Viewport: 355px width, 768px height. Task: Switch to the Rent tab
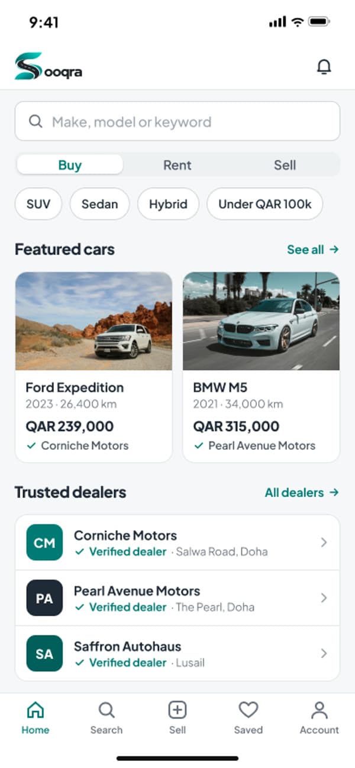pyautogui.click(x=177, y=165)
